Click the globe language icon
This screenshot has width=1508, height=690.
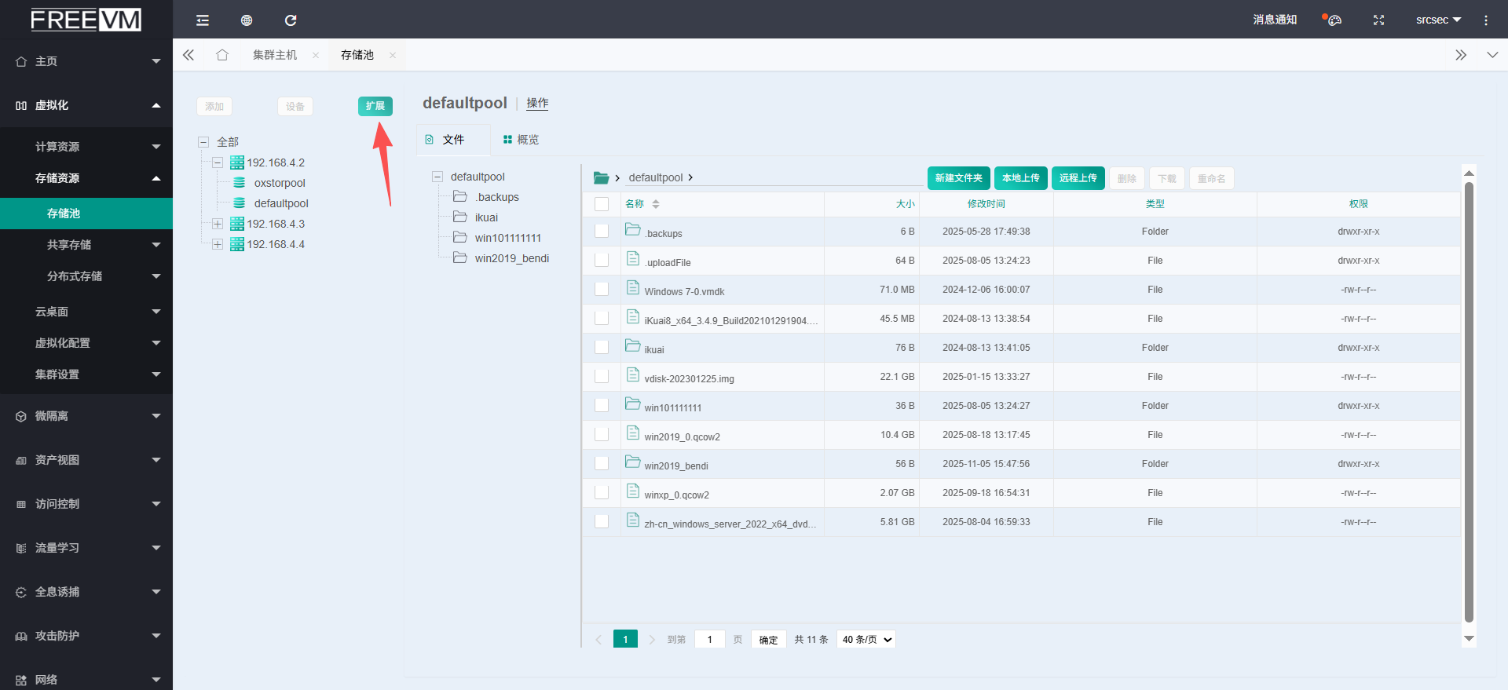(247, 20)
